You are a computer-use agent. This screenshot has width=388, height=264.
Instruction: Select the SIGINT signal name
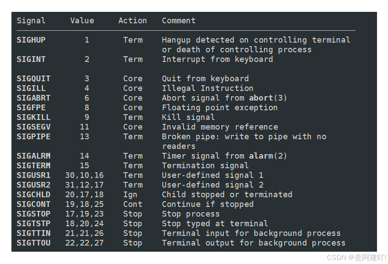pyautogui.click(x=31, y=59)
